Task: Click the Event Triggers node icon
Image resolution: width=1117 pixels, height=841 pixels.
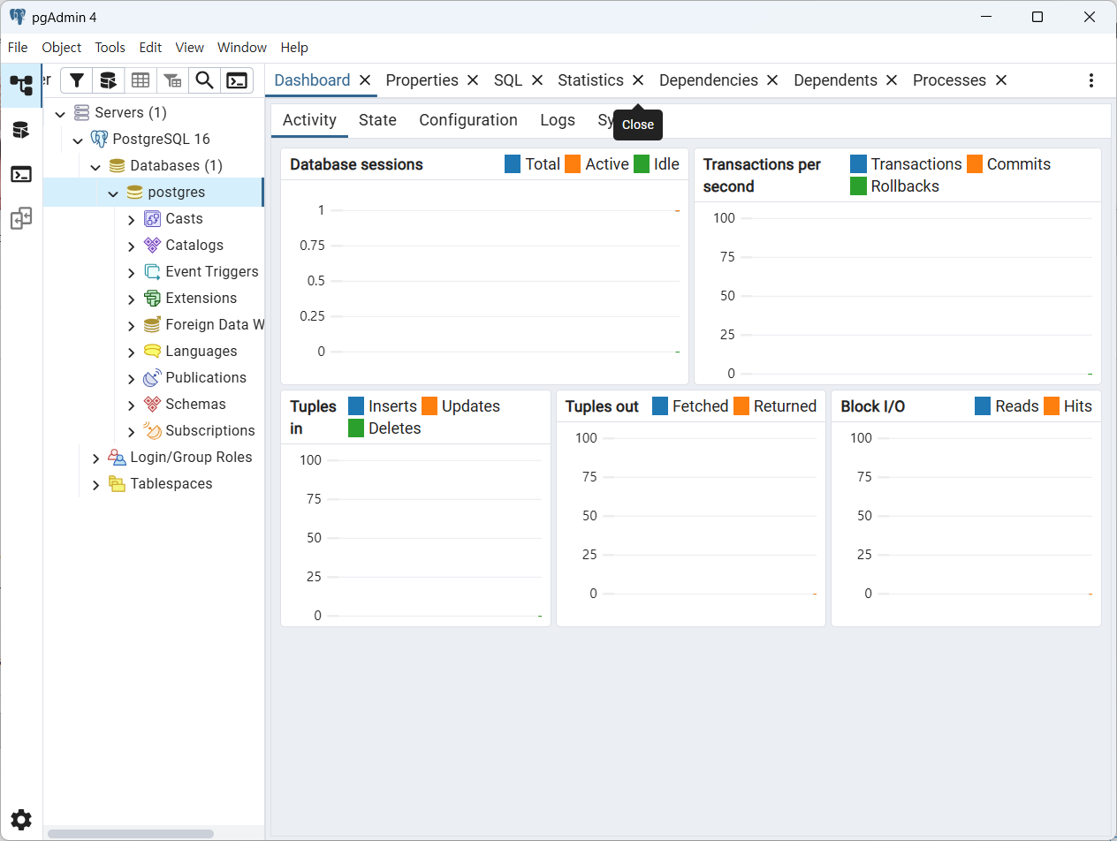Action: point(152,272)
